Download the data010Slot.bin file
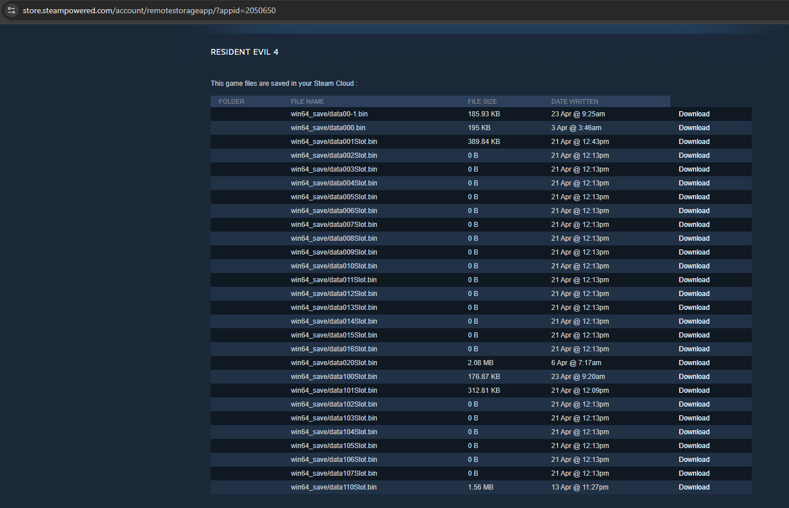789x508 pixels. pos(694,266)
